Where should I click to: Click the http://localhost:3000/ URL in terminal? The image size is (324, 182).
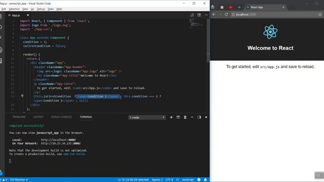coord(59,140)
